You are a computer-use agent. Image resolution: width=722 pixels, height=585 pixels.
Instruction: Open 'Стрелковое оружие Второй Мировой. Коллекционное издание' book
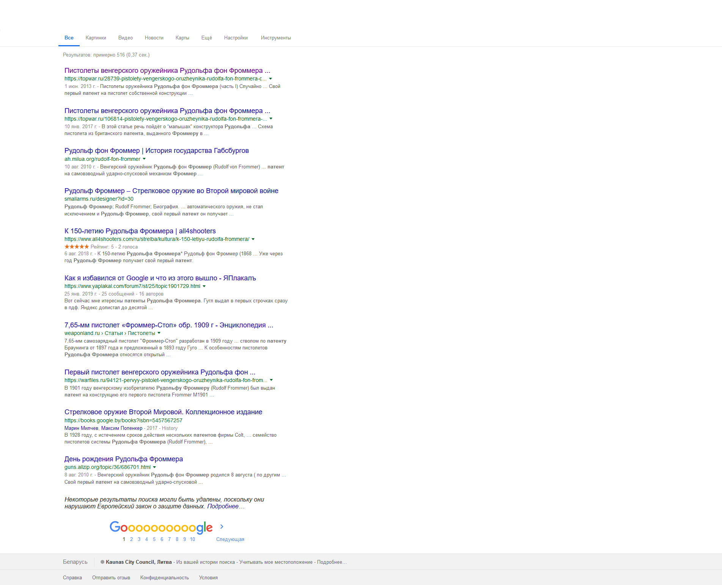[163, 412]
